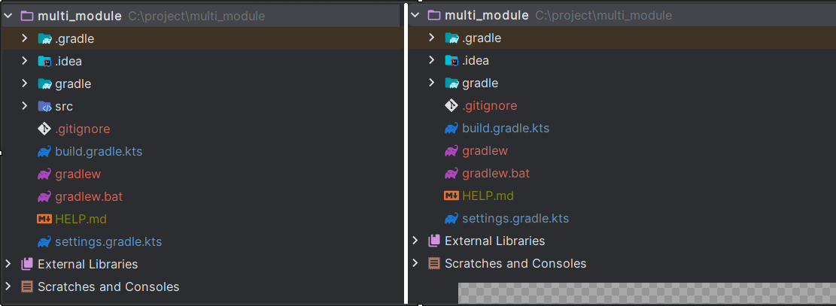Expand src folder in left panel
The height and width of the screenshot is (306, 836).
24,106
